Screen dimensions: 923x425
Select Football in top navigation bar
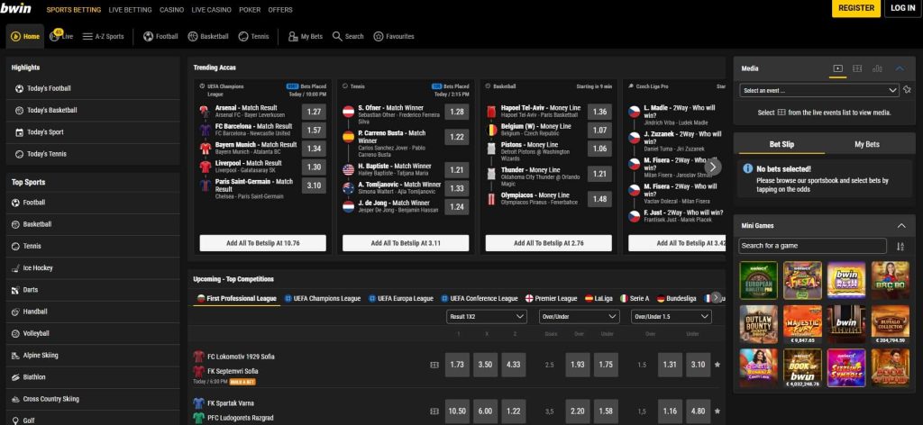coord(160,36)
